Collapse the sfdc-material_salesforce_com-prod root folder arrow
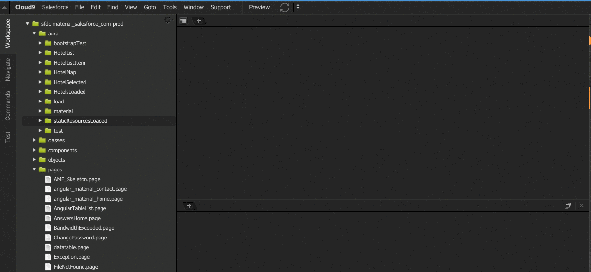Image resolution: width=591 pixels, height=272 pixels. (28, 24)
